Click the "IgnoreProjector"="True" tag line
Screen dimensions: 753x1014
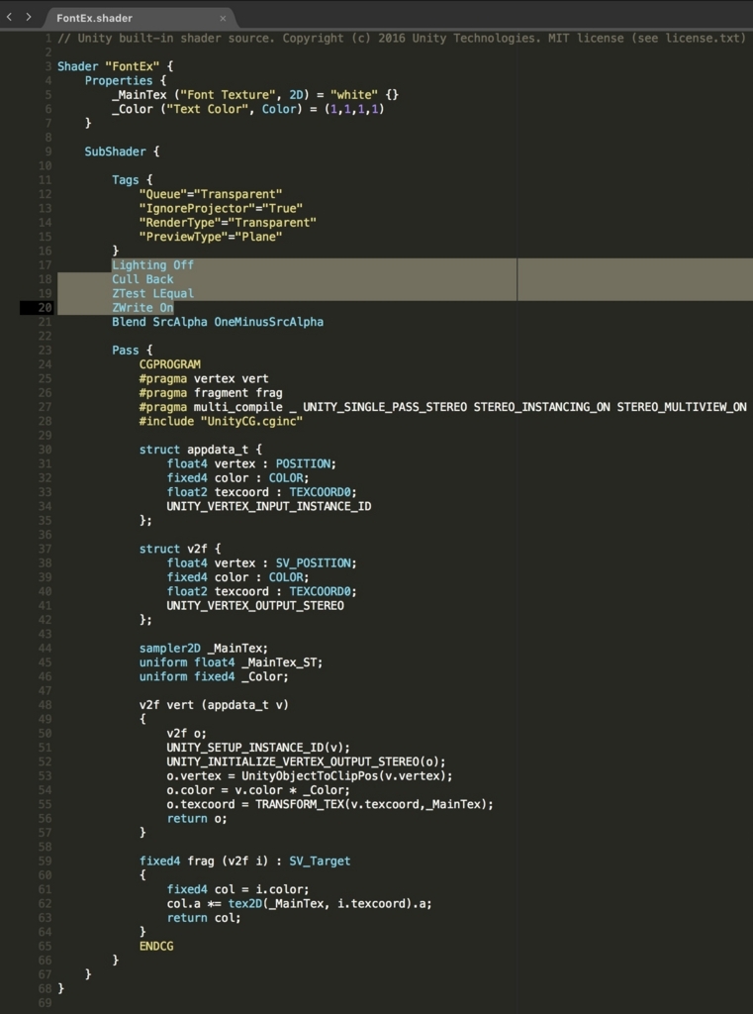tap(221, 209)
